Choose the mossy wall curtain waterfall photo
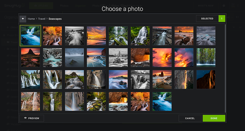The height and width of the screenshot is (131, 245). [x=206, y=58]
